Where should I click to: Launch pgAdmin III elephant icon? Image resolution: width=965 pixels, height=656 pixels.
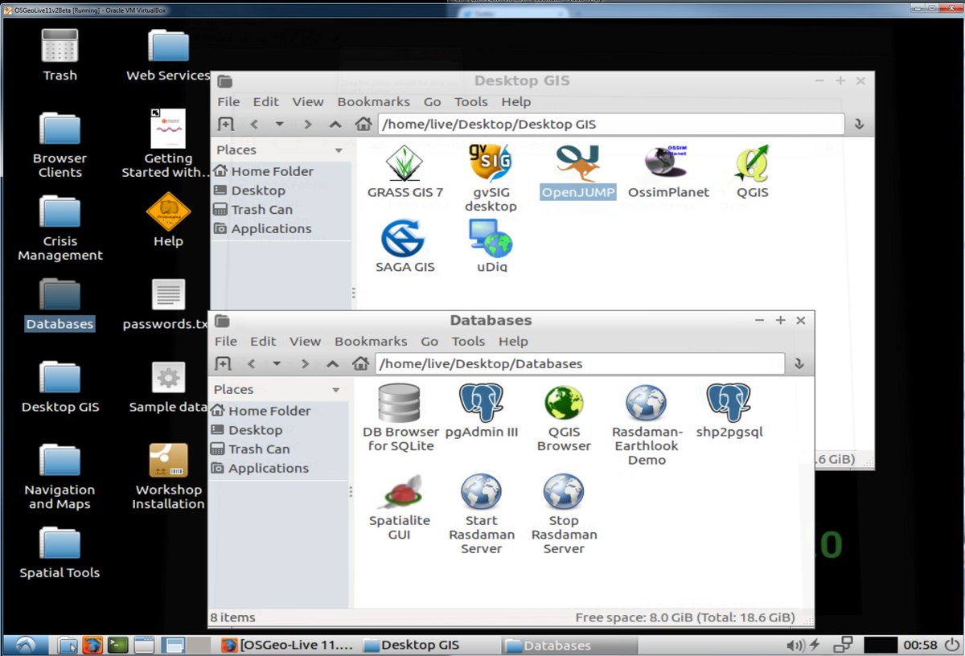tap(481, 404)
